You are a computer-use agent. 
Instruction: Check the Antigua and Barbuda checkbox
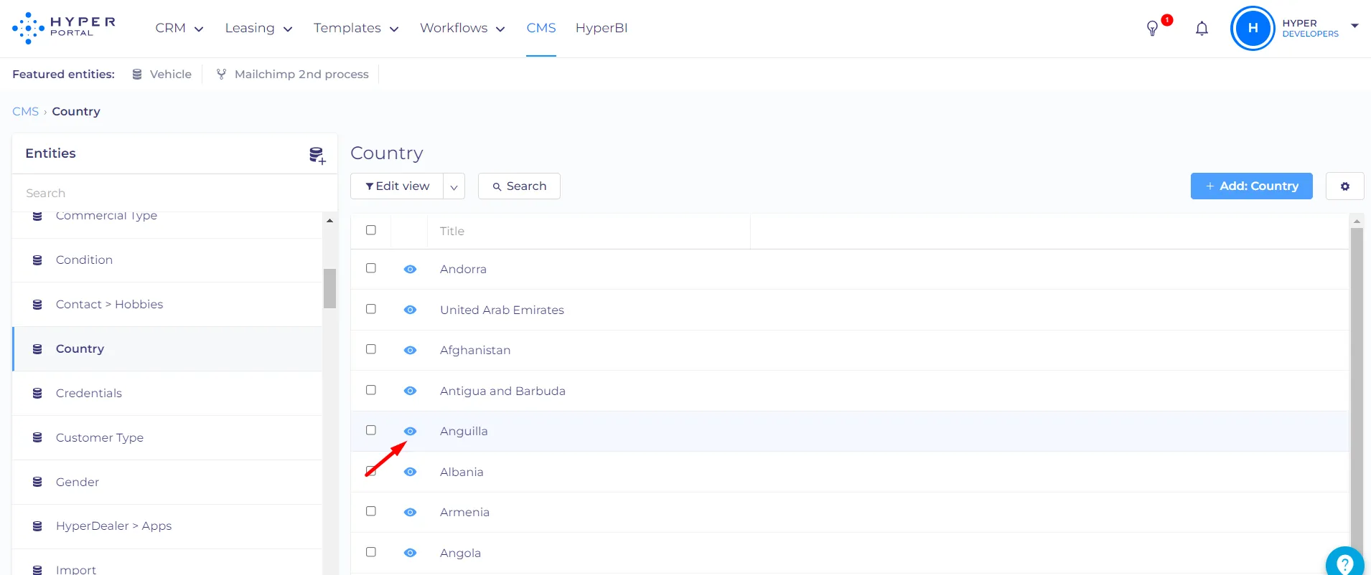[x=371, y=390]
